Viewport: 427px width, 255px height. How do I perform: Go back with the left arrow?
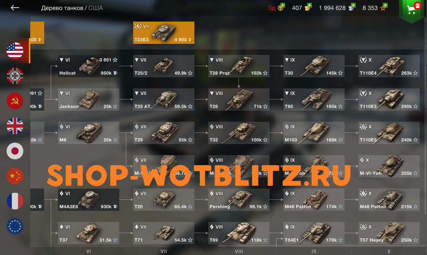click(x=15, y=8)
